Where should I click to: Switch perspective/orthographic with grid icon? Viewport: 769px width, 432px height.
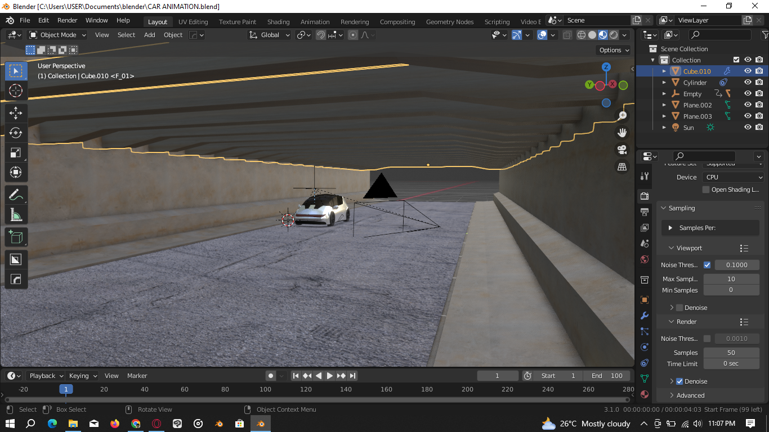[622, 167]
